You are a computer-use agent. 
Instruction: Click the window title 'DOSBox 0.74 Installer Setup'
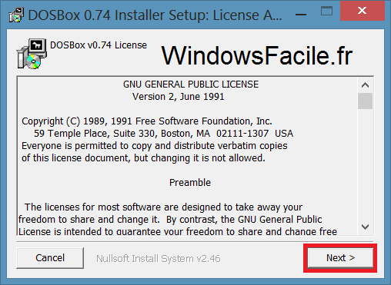click(155, 15)
